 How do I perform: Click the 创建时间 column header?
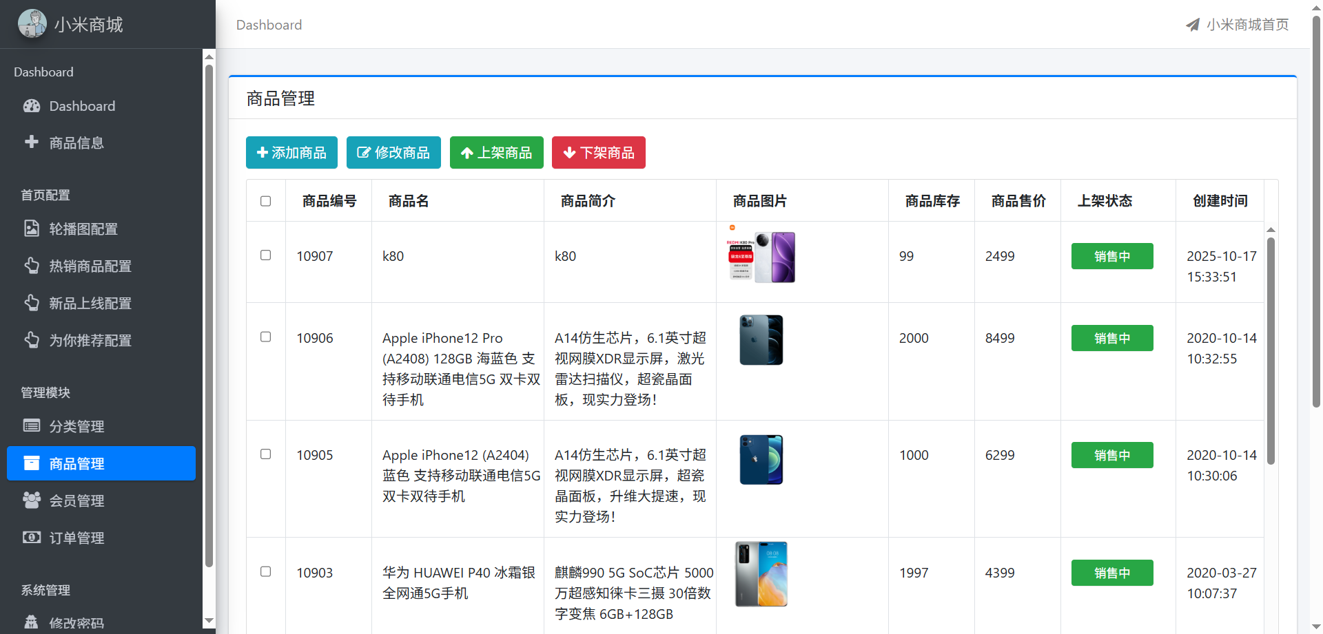[1220, 201]
